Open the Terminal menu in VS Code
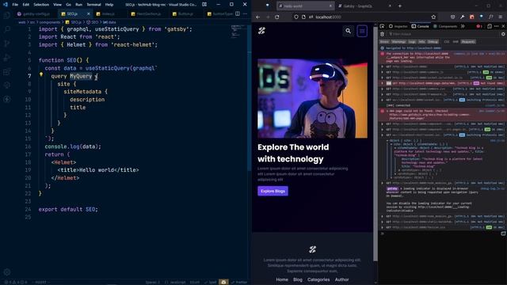Screen dimensions: 507x285 point(93,5)
